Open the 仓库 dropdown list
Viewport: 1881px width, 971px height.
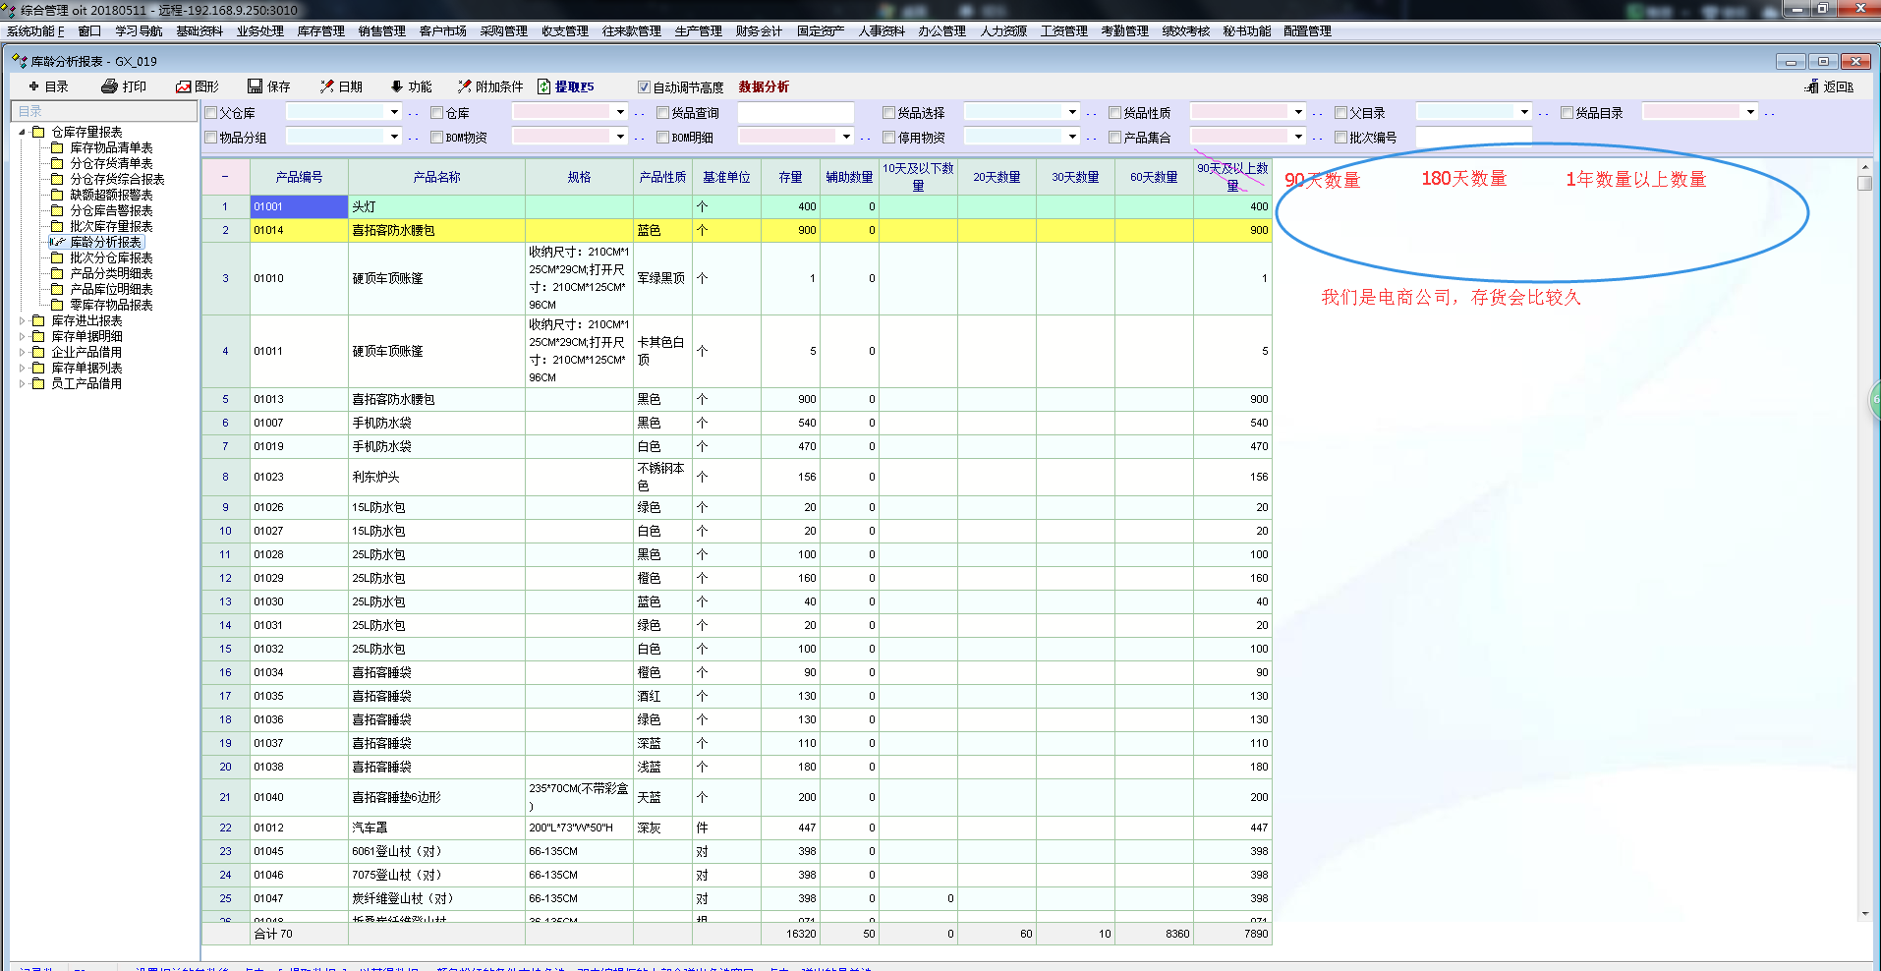pyautogui.click(x=620, y=112)
